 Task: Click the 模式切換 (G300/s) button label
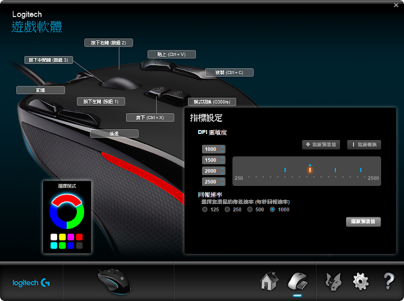tap(212, 102)
